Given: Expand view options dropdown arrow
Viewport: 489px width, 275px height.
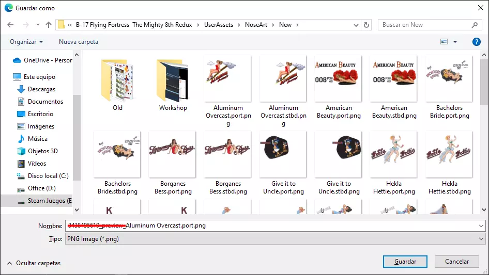Looking at the screenshot, I should 455,42.
